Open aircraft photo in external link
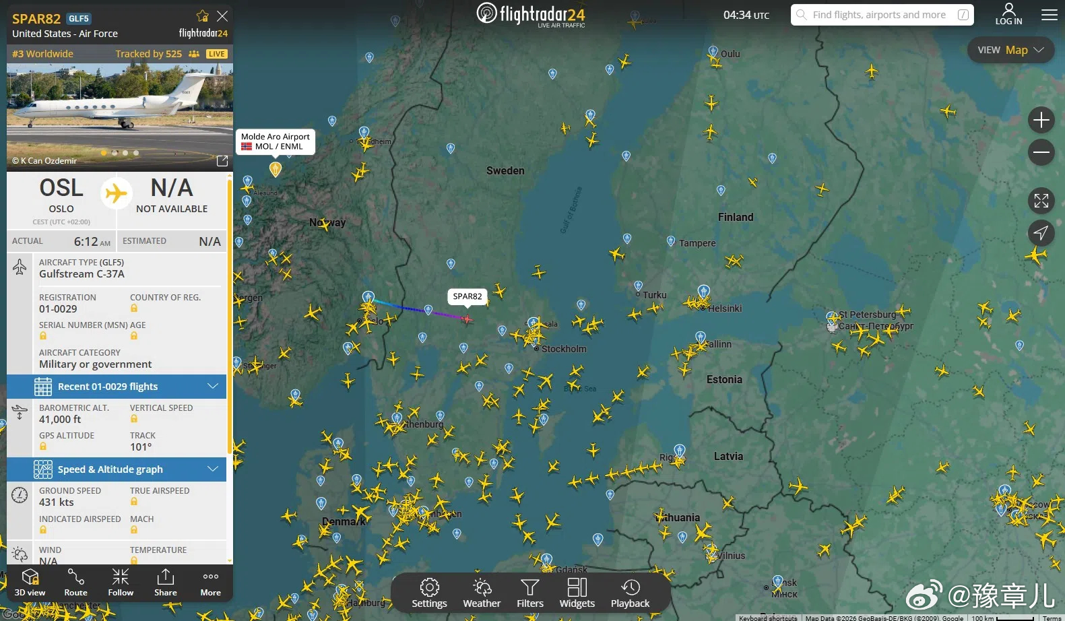 coord(222,160)
